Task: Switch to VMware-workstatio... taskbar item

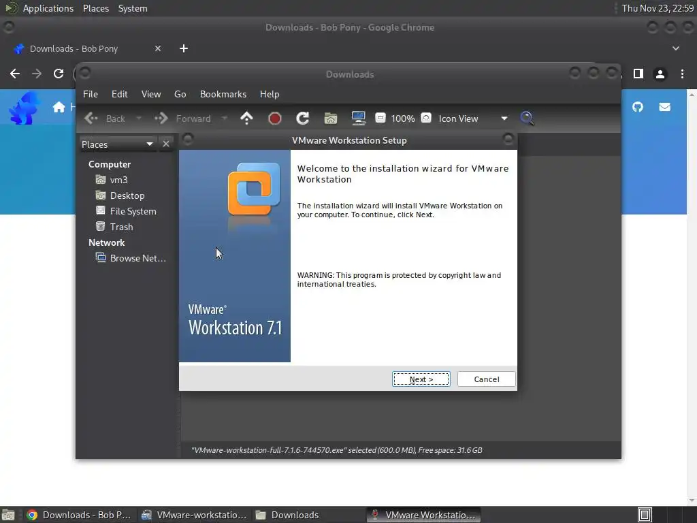Action: click(194, 515)
